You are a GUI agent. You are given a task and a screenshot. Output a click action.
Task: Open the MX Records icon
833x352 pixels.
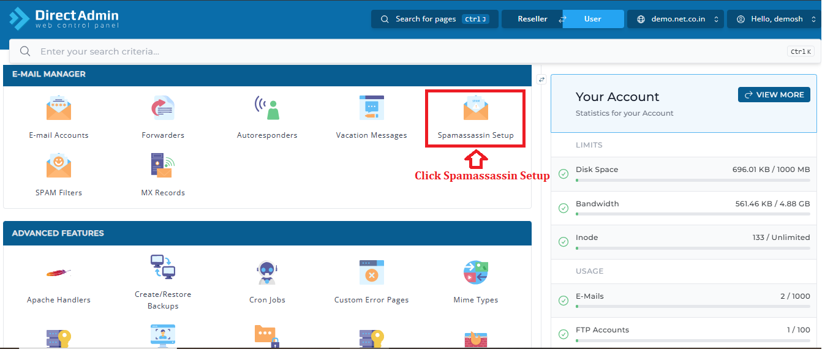click(163, 165)
